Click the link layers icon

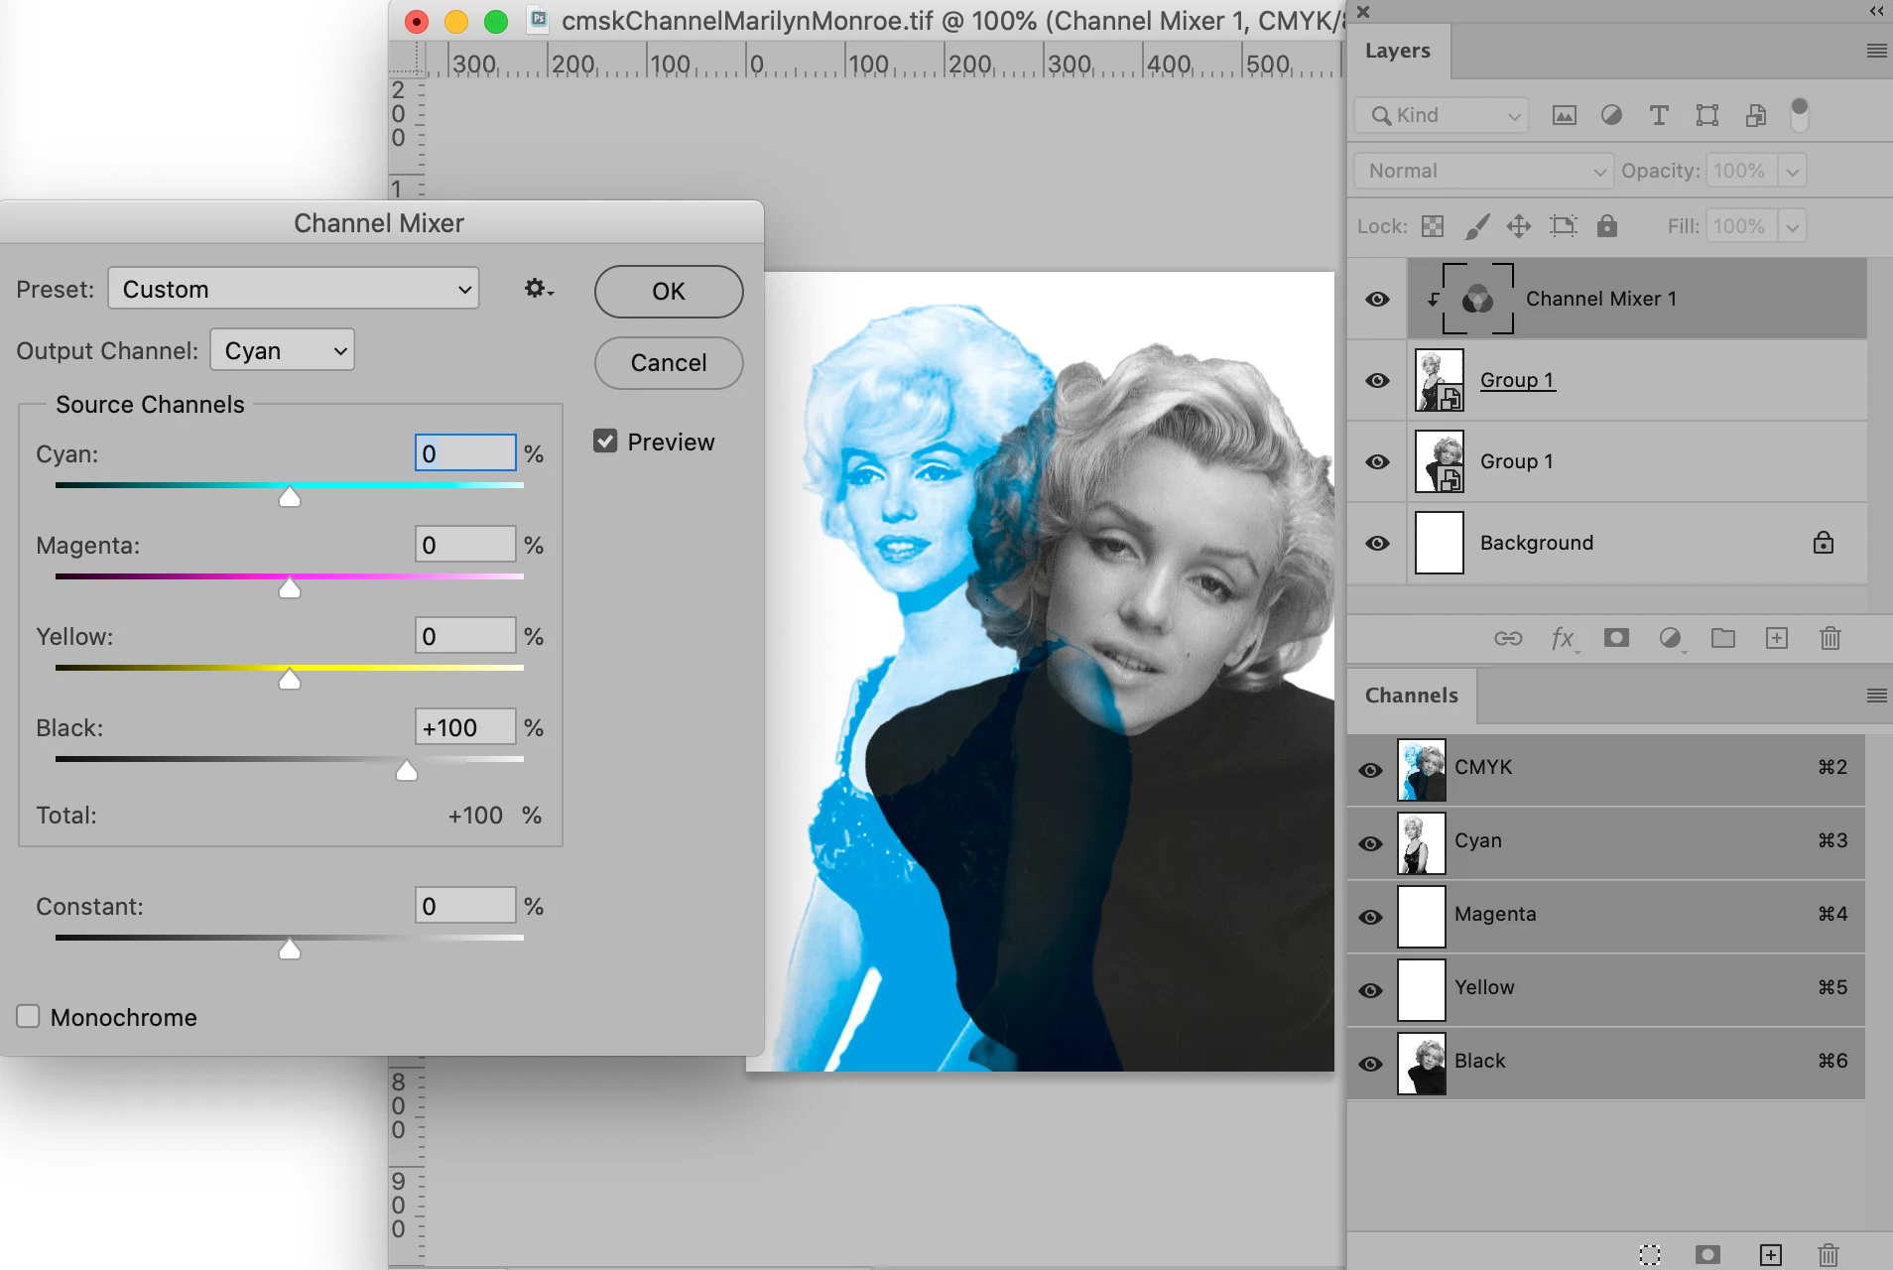1508,638
